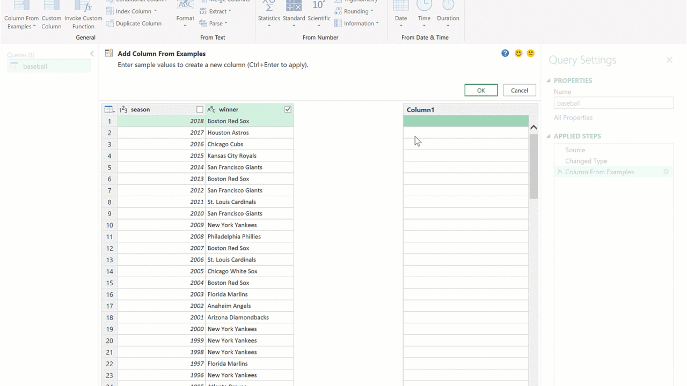Click the smiley face feedback icon
This screenshot has height=386, width=687.
(518, 54)
